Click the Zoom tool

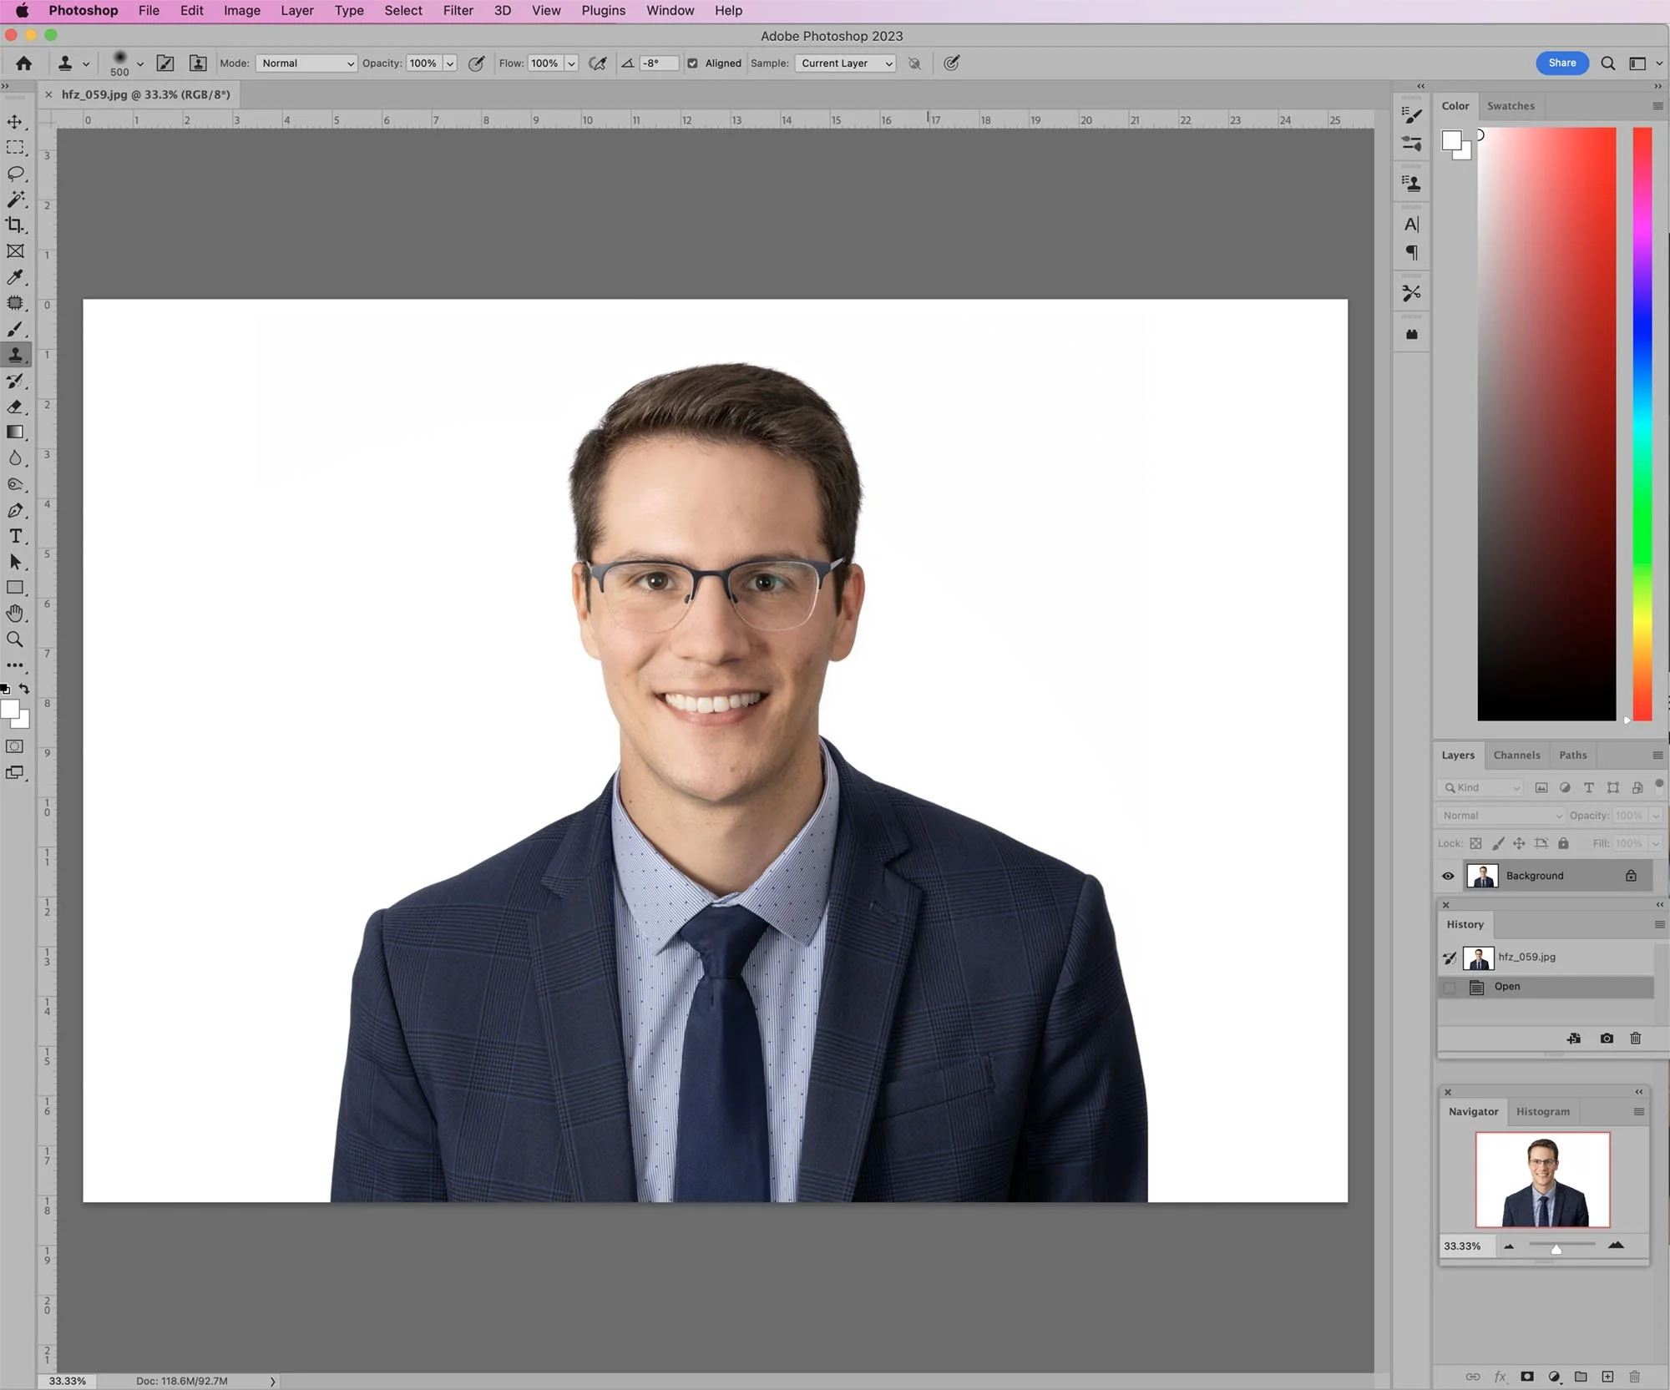point(15,639)
